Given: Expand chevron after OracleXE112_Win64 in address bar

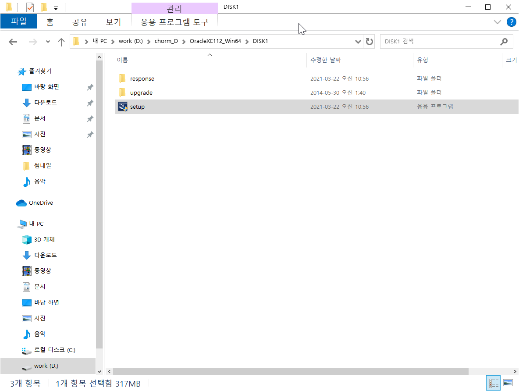Looking at the screenshot, I should pyautogui.click(x=247, y=41).
